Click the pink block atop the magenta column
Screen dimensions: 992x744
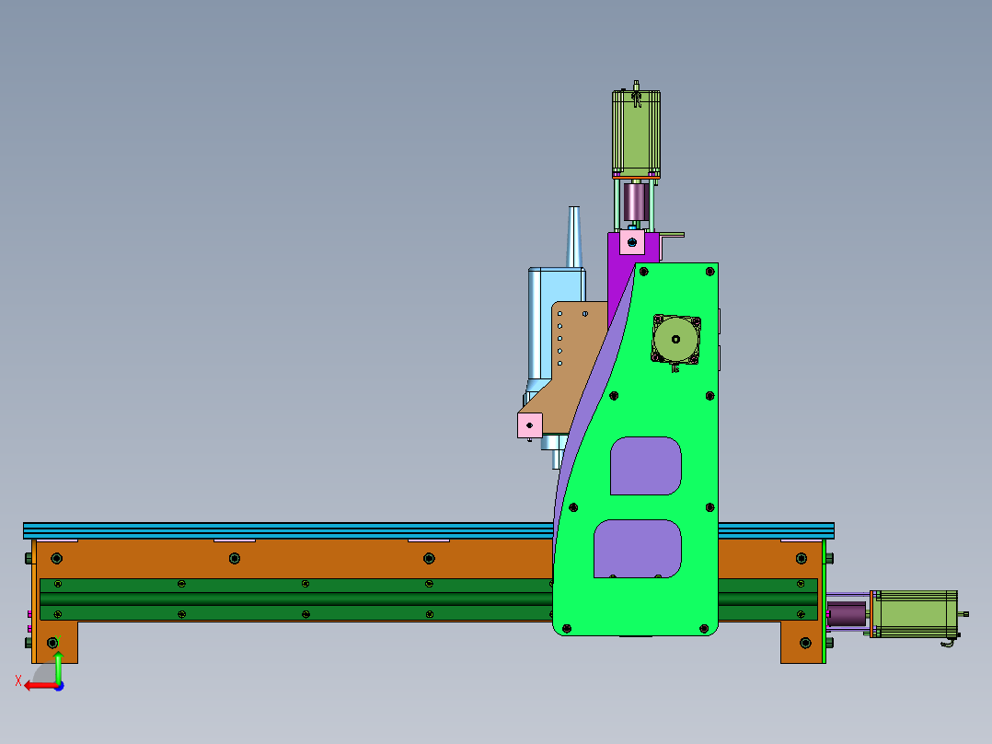(631, 243)
